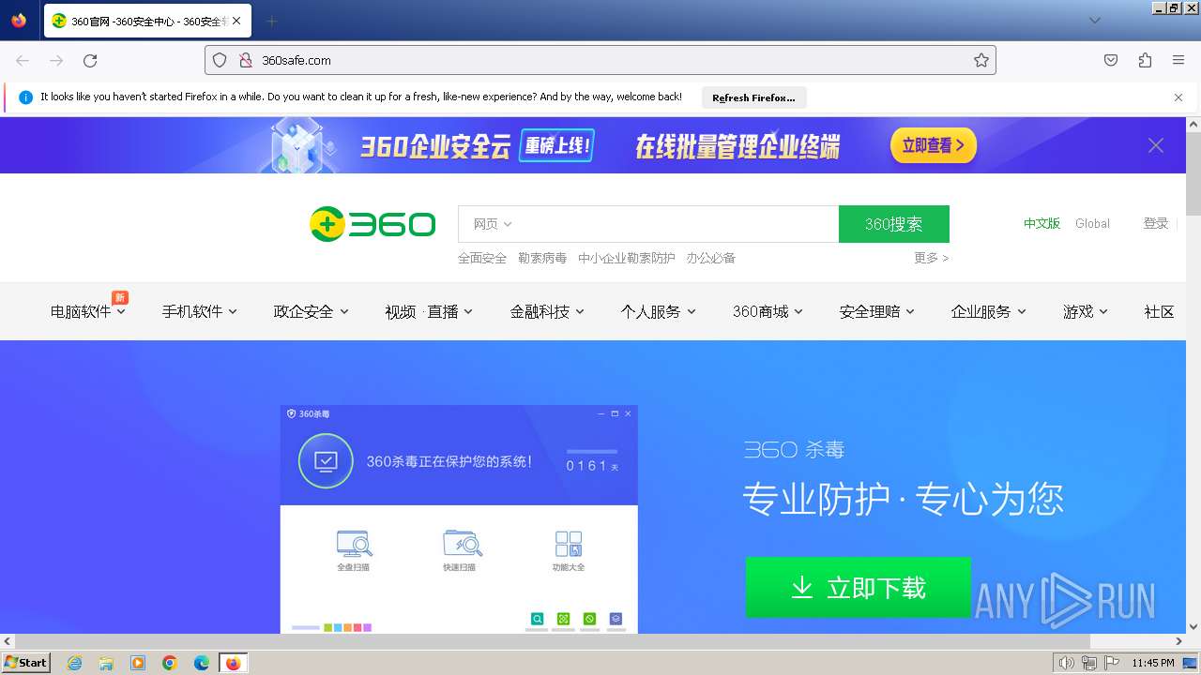Click the 360 logo

[x=372, y=224]
